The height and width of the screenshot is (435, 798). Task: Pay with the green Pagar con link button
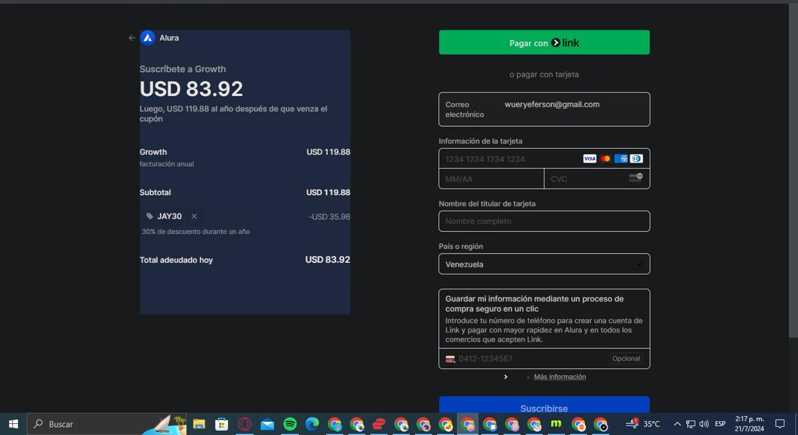(544, 43)
